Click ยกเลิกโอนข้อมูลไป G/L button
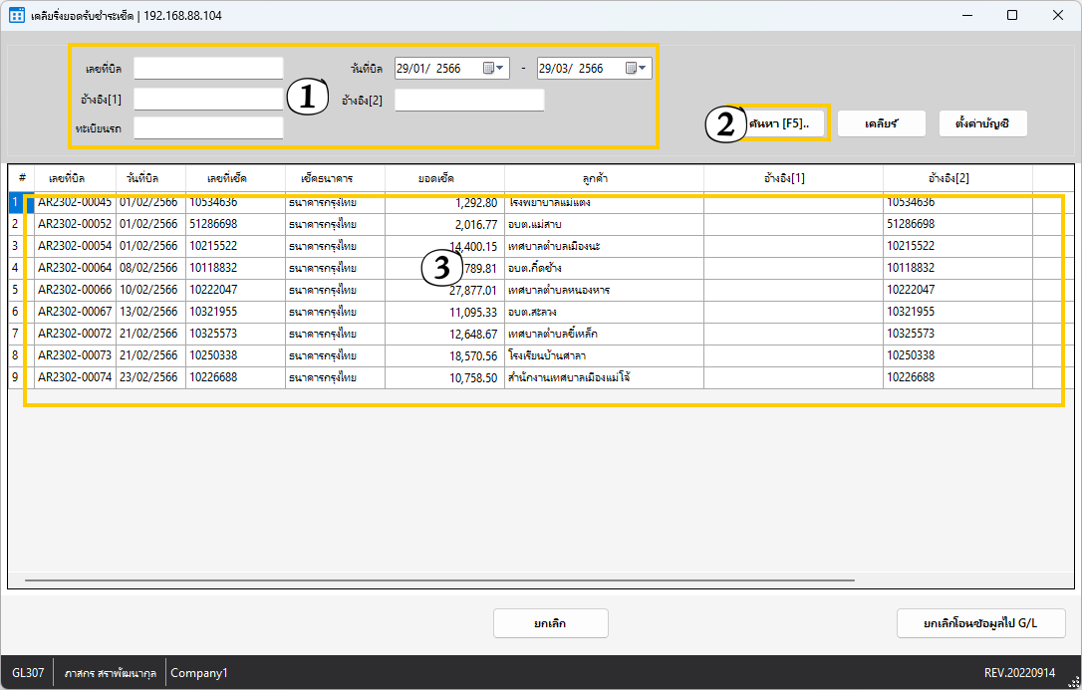This screenshot has height=690, width=1082. 980,623
